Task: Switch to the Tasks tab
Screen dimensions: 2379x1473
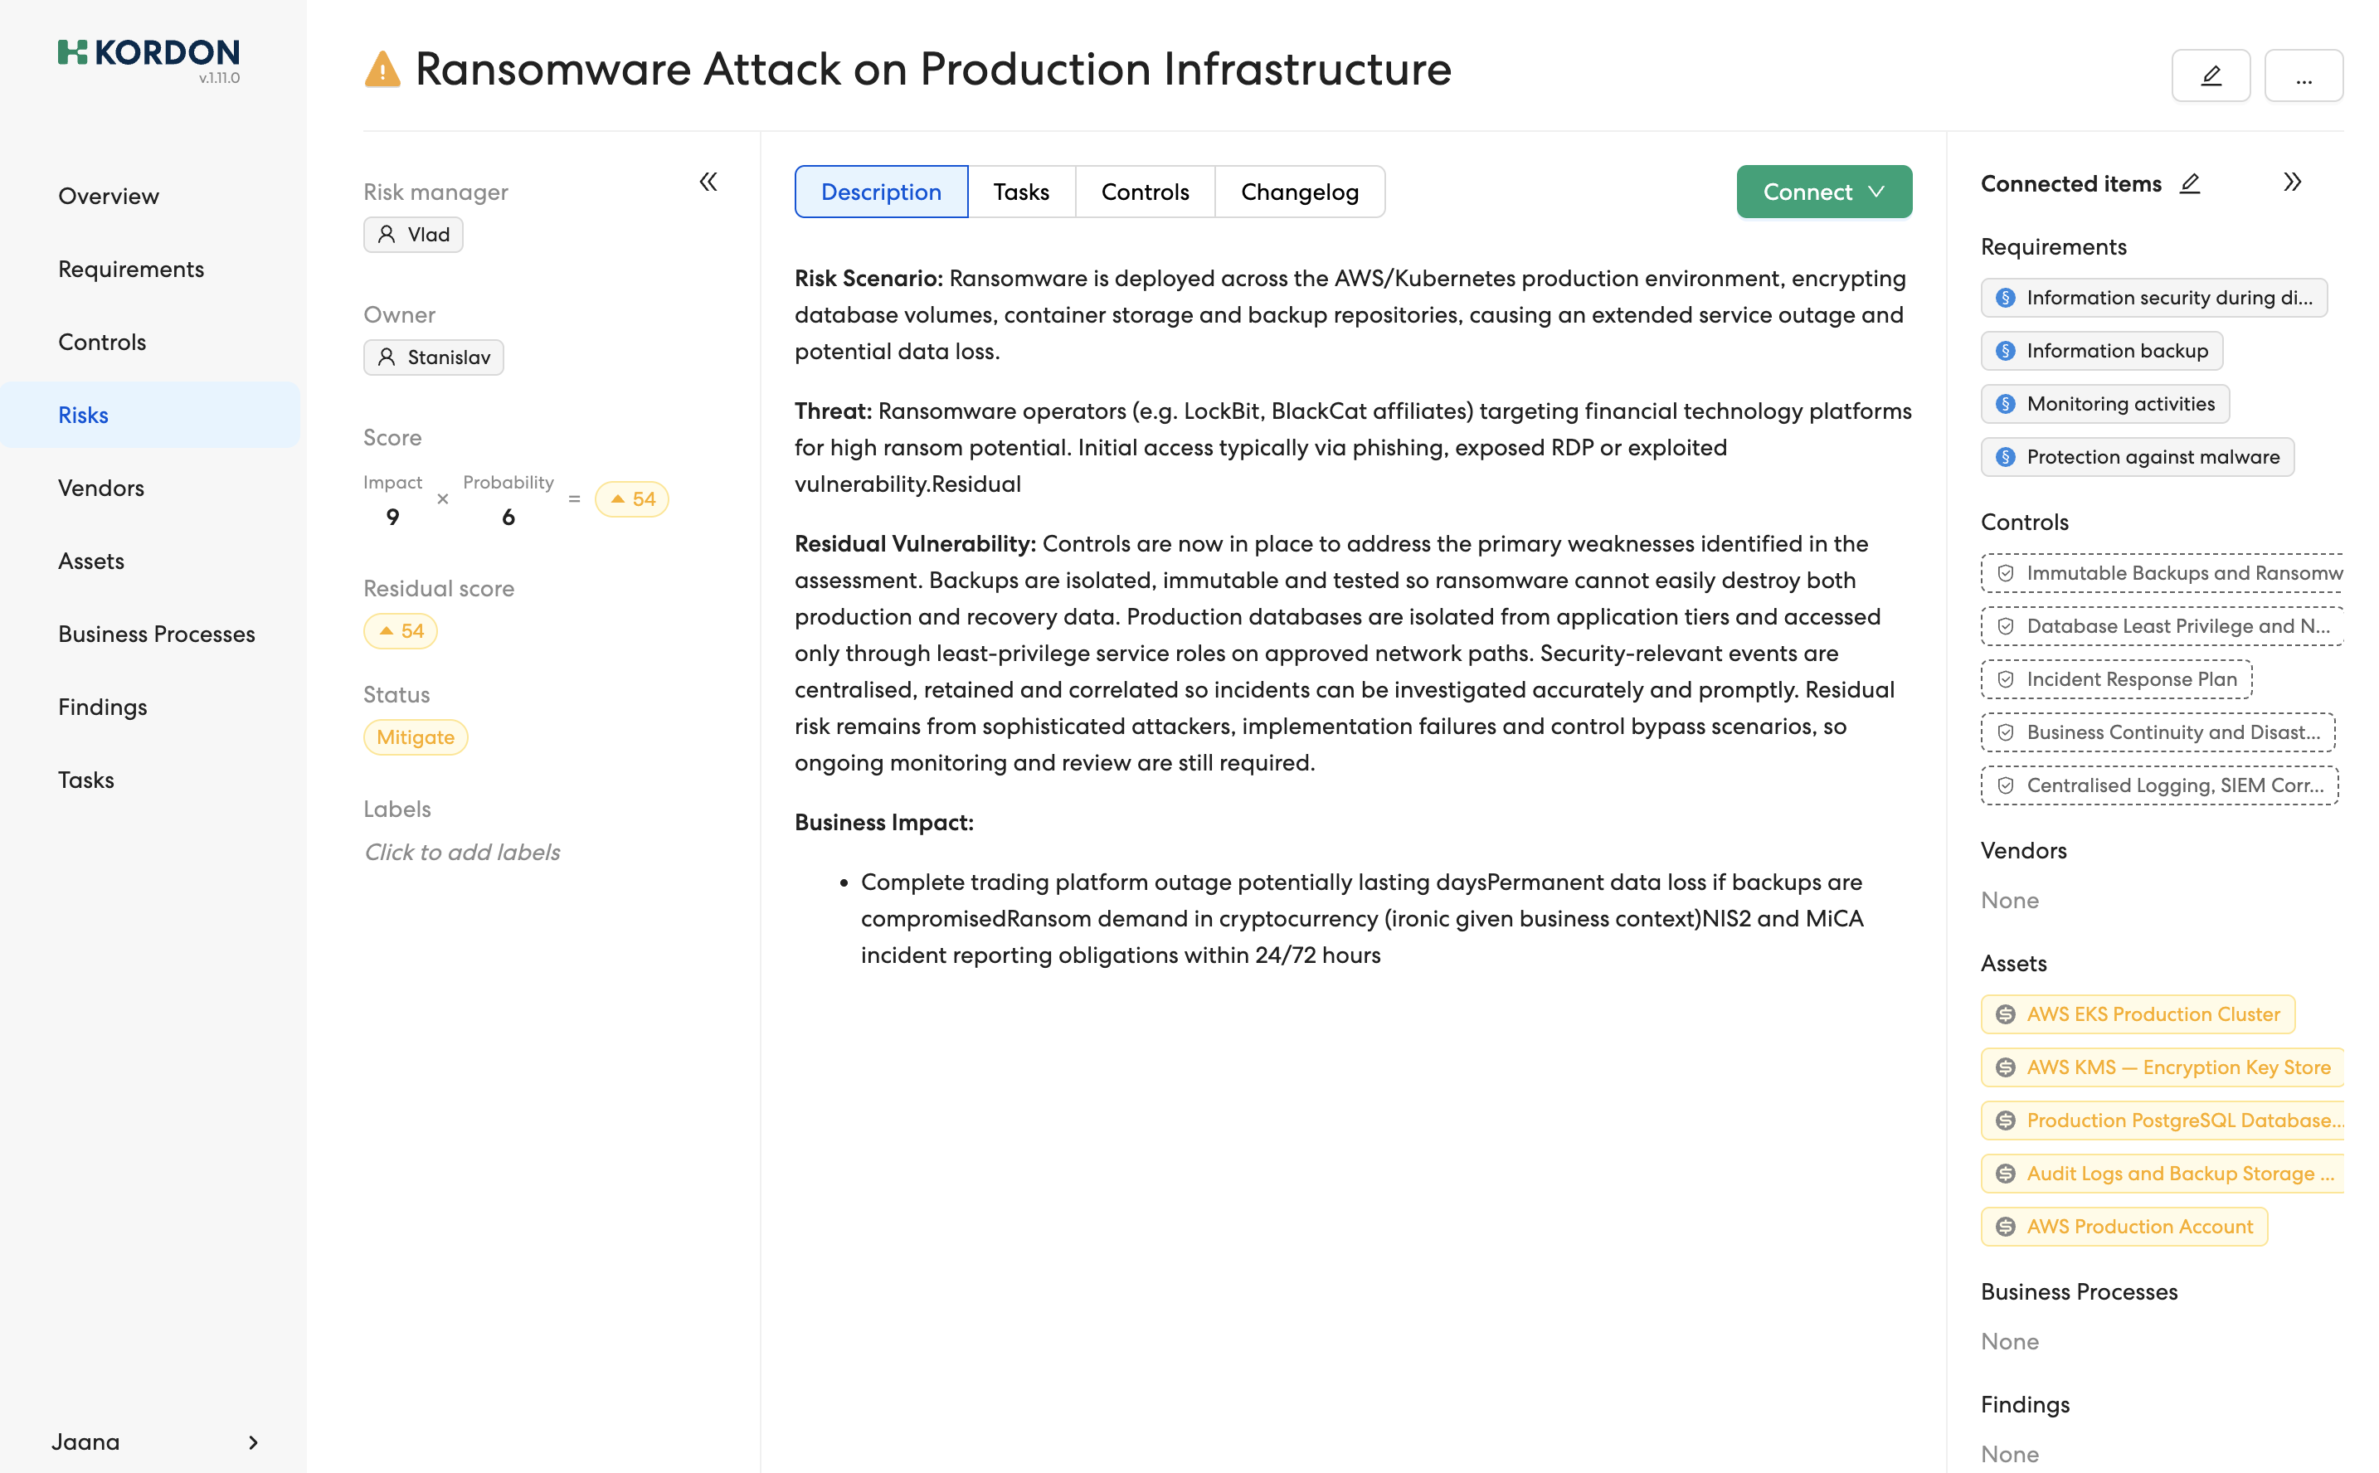Action: [1021, 192]
